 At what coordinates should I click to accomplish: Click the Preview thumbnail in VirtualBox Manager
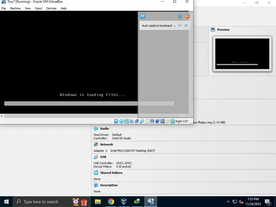(242, 54)
